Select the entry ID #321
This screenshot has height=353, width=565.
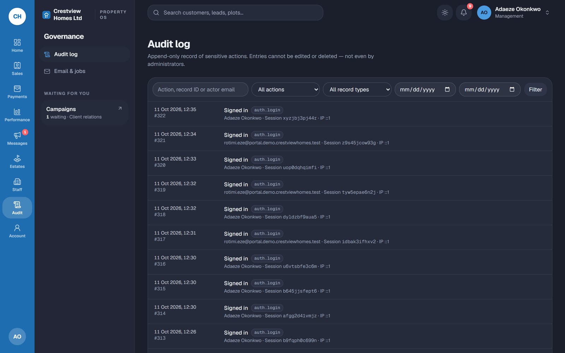(160, 140)
